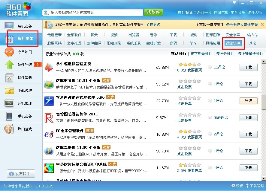Click the 手机必备 phone icon
The image size is (266, 191).
pos(9,116)
